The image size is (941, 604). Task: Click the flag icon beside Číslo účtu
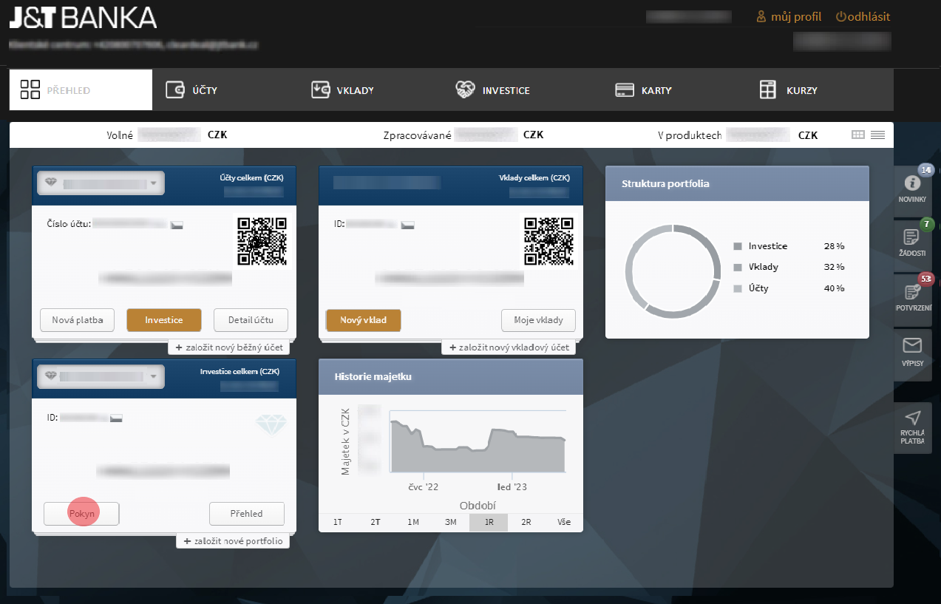(177, 224)
